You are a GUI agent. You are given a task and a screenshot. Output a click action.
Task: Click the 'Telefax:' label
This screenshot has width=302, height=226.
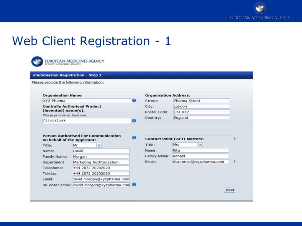(x=50, y=174)
